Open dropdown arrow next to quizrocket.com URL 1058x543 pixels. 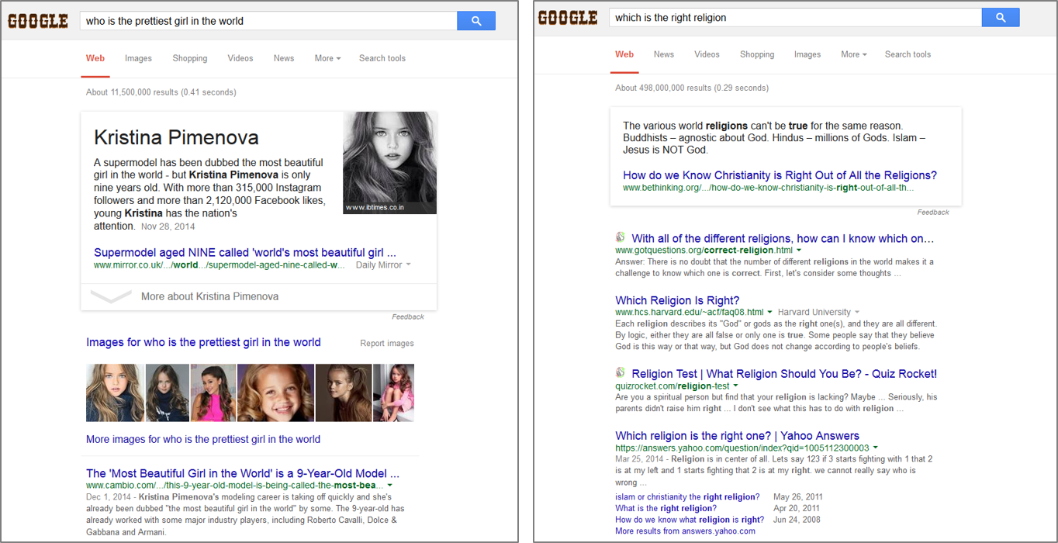pyautogui.click(x=735, y=386)
